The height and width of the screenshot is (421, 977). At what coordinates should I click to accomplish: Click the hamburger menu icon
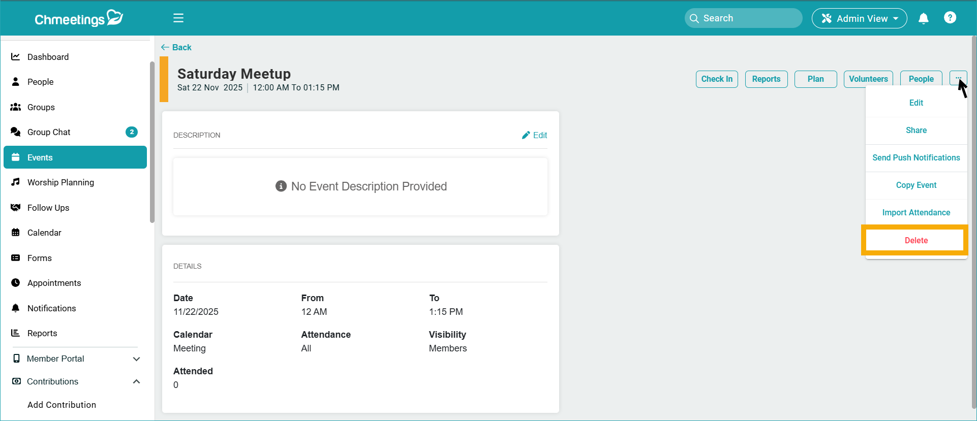click(x=178, y=18)
